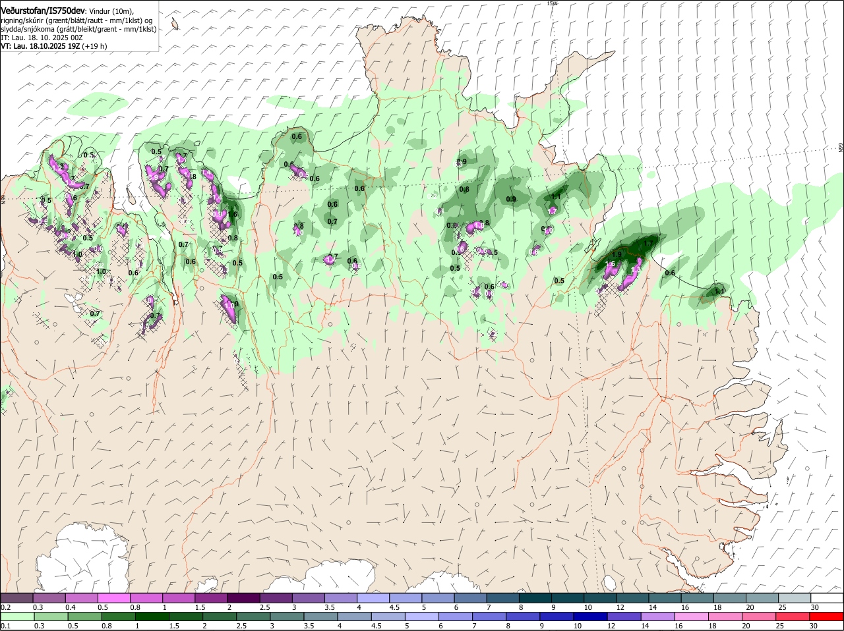The width and height of the screenshot is (844, 631).
Task: Click the darkest purple swatch in the upper legend
Action: click(243, 598)
